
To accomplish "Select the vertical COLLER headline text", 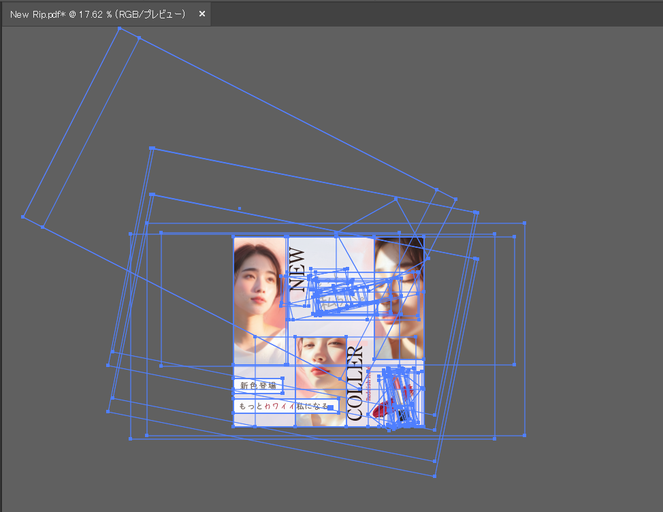I will point(355,384).
